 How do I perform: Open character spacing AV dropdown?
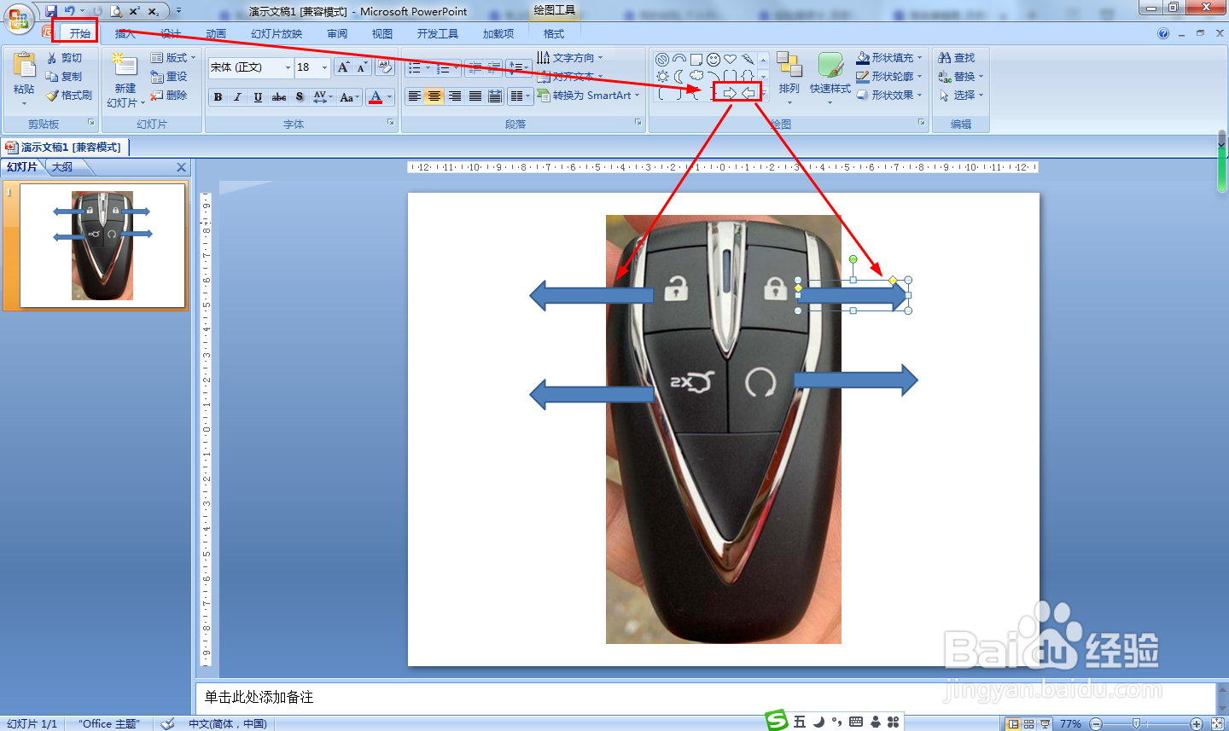pos(323,97)
